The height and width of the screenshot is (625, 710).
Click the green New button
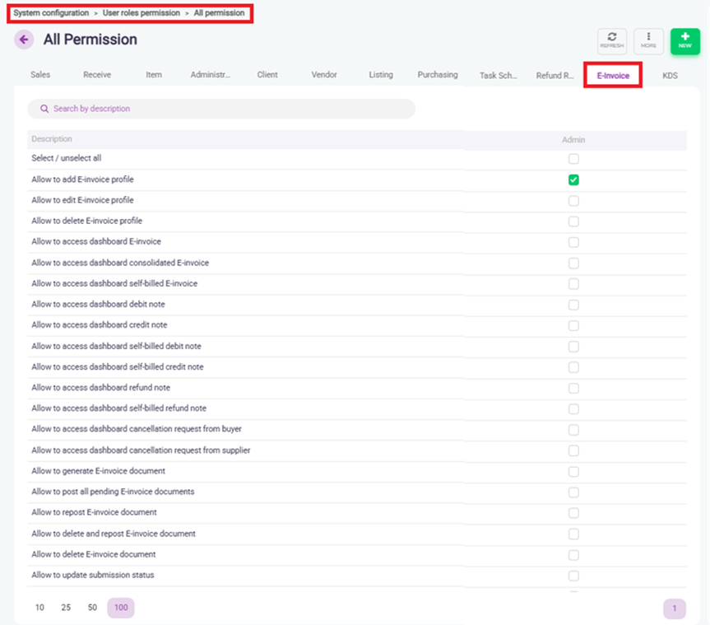(684, 41)
